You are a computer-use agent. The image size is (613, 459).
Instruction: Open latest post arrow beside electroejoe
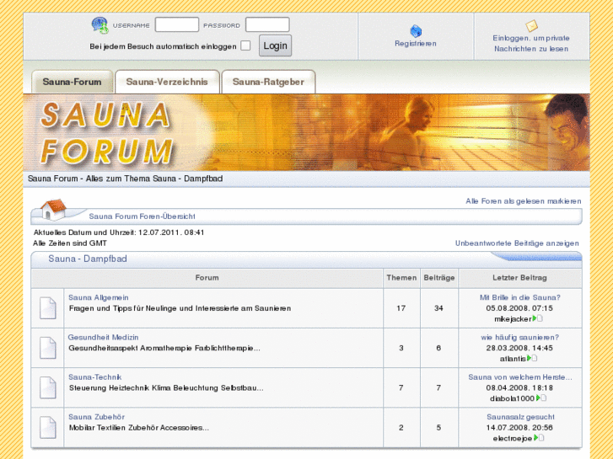coord(537,438)
